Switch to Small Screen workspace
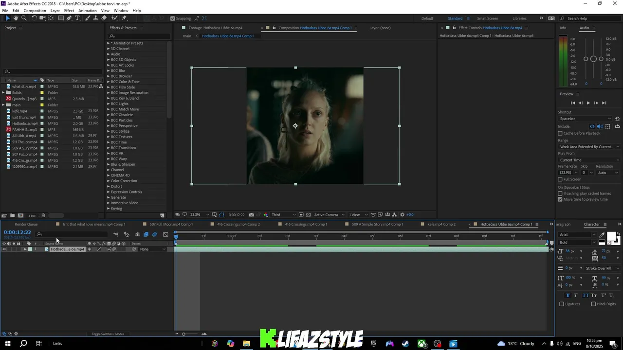The width and height of the screenshot is (623, 350). pos(487,18)
